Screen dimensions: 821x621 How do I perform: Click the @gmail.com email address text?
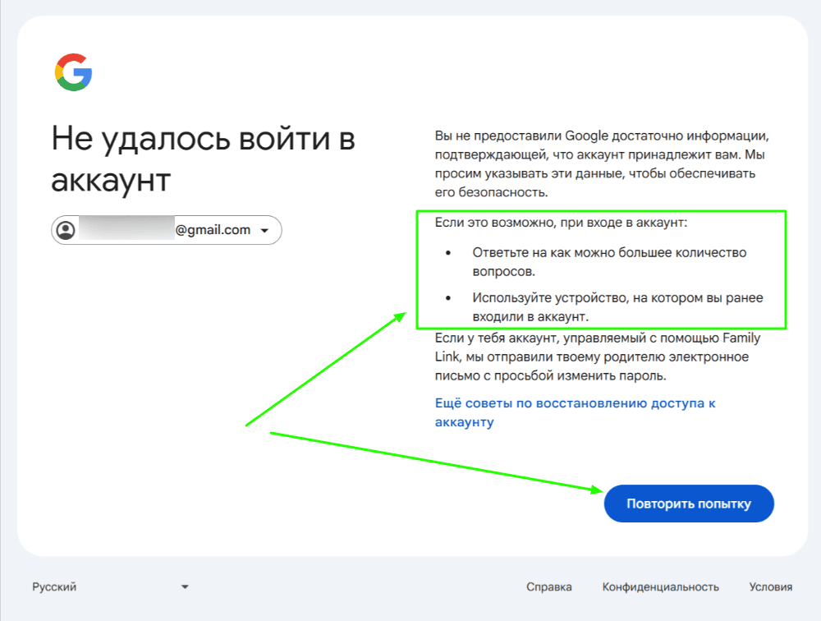[213, 230]
